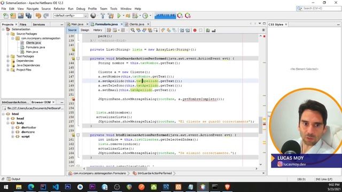Click the Open Project toolbar icon
Image resolution: width=342 pixels, height=192 pixels.
(x=21, y=15)
